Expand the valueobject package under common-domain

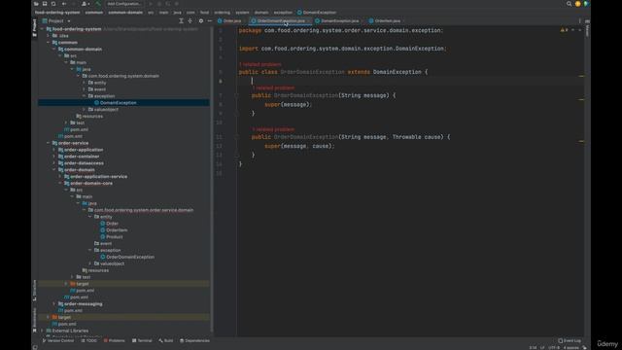coord(84,110)
